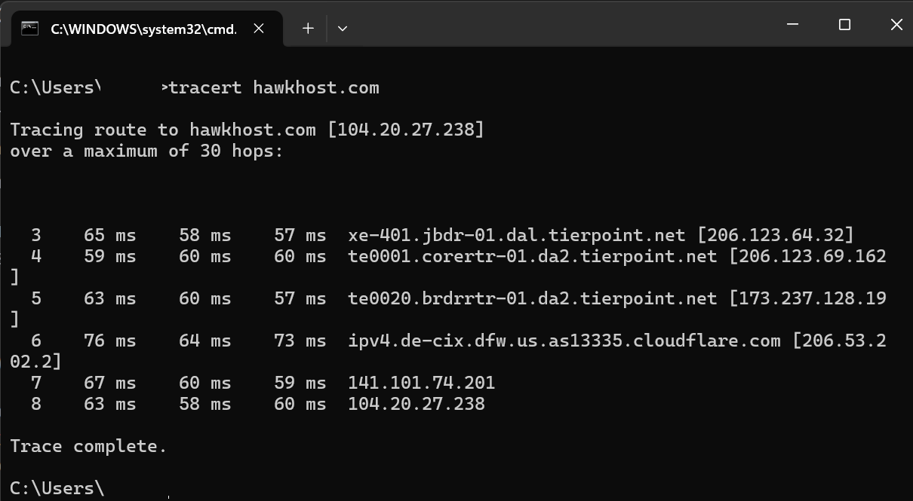This screenshot has height=501, width=913.
Task: Click the 'Trace complete.' message
Action: (x=88, y=447)
